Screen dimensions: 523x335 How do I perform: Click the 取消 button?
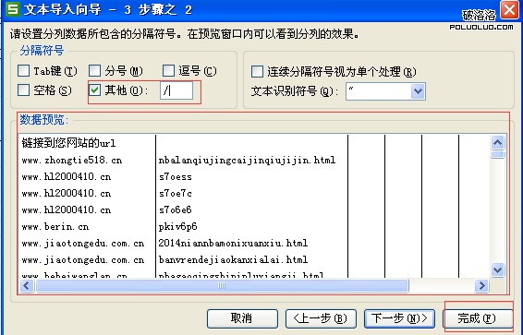(242, 318)
